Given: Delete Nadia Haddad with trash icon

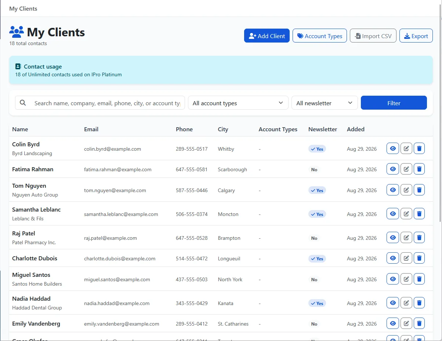Looking at the screenshot, I should pos(419,303).
